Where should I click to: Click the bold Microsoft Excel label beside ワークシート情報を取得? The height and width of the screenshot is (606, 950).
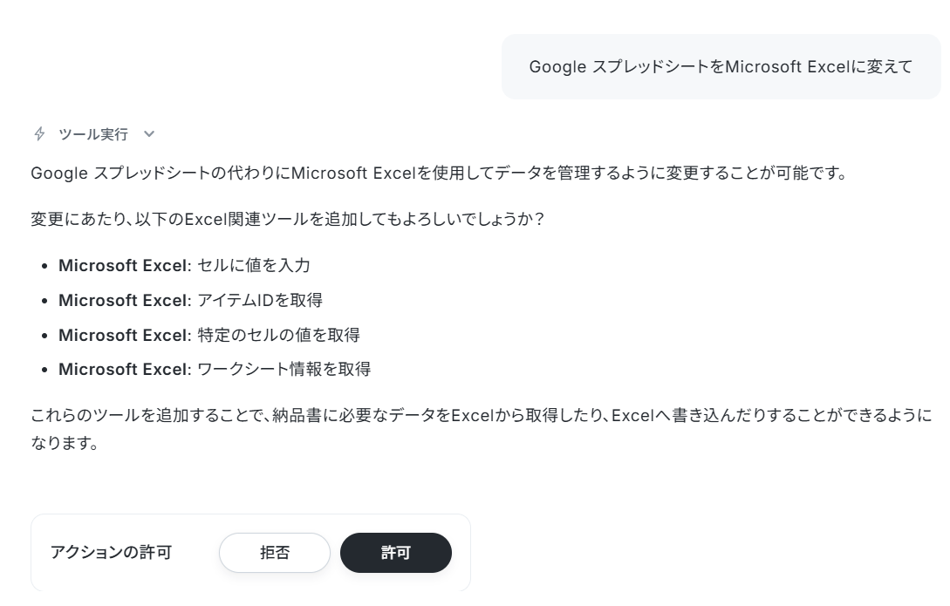pos(125,369)
